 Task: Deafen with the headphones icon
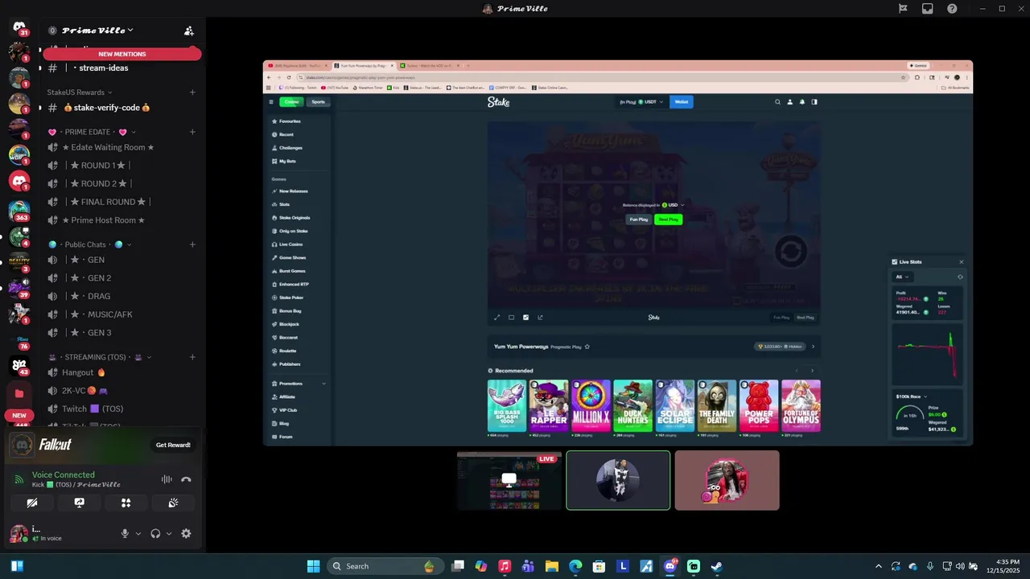coord(155,533)
